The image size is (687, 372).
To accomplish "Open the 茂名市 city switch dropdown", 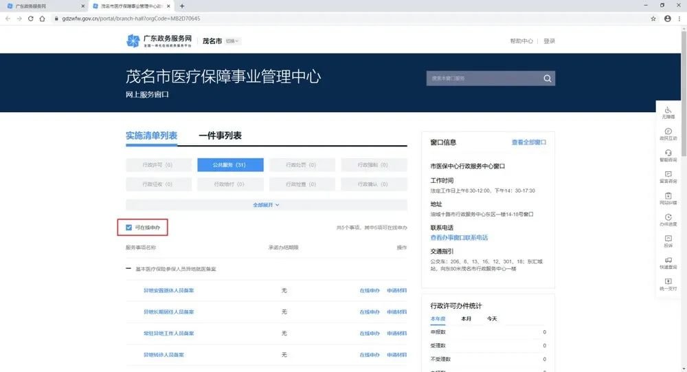I will [234, 41].
